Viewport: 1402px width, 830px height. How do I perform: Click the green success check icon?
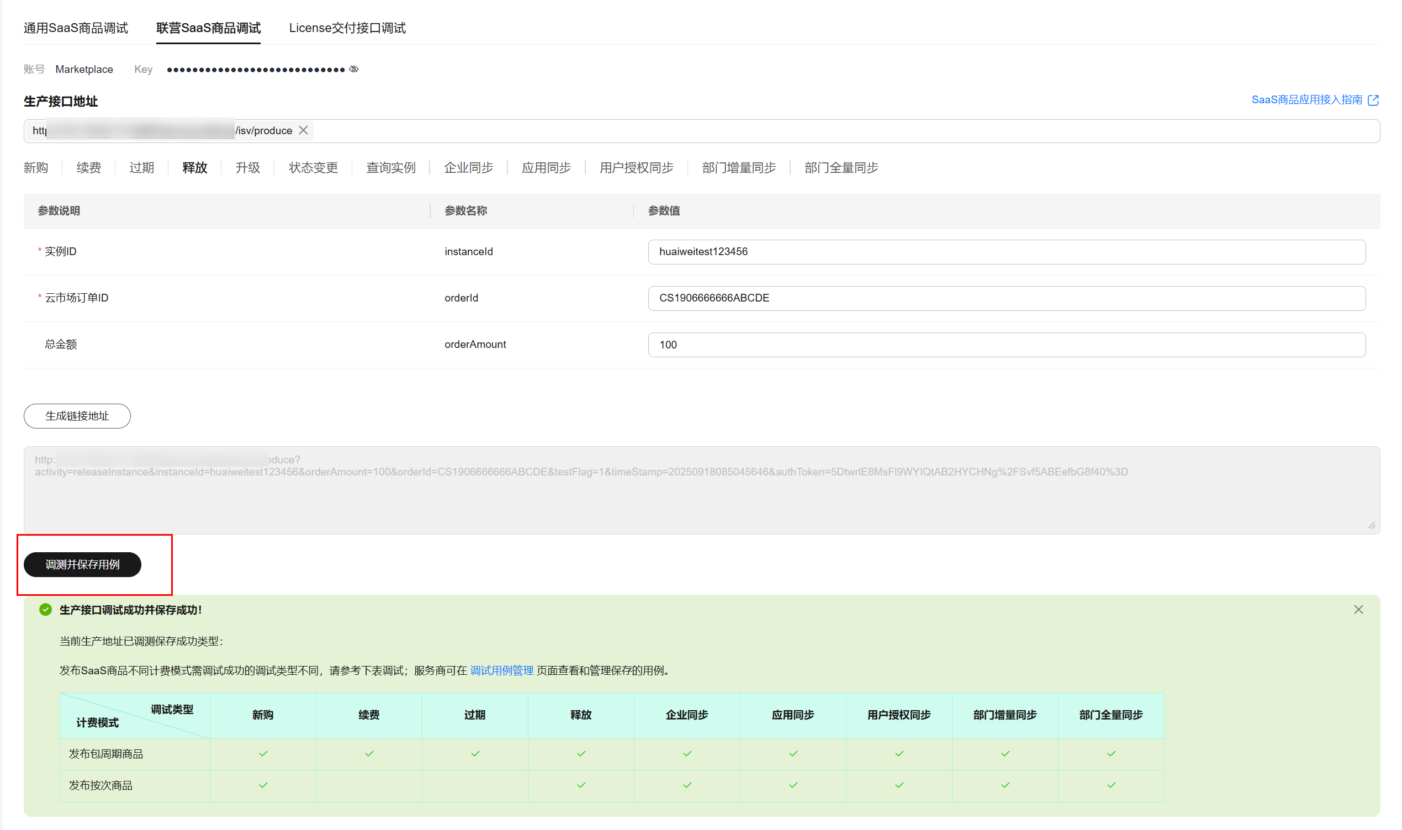[46, 610]
